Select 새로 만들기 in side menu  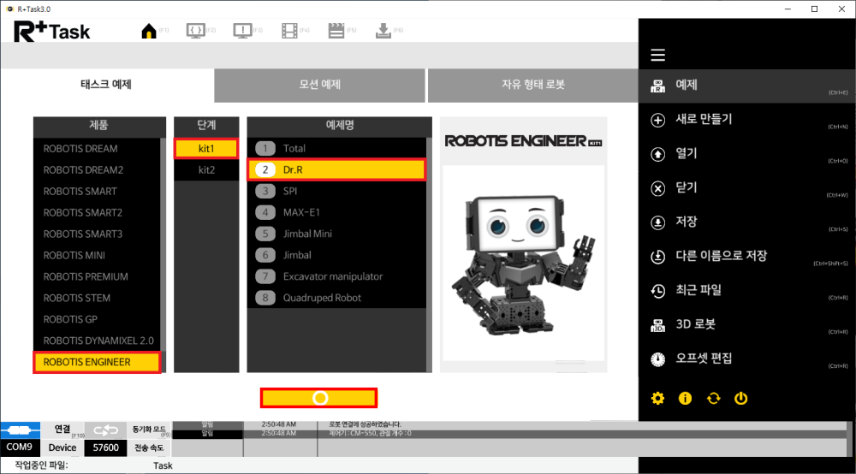coord(704,119)
